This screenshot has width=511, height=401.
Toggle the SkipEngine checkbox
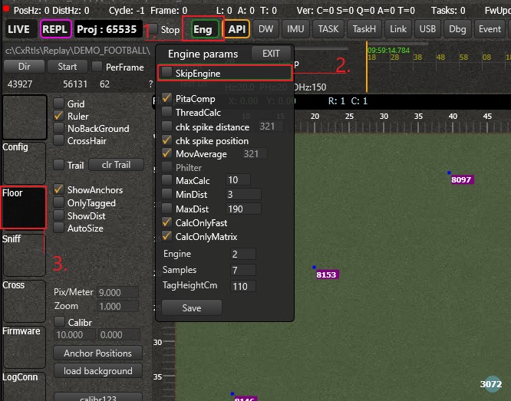166,72
